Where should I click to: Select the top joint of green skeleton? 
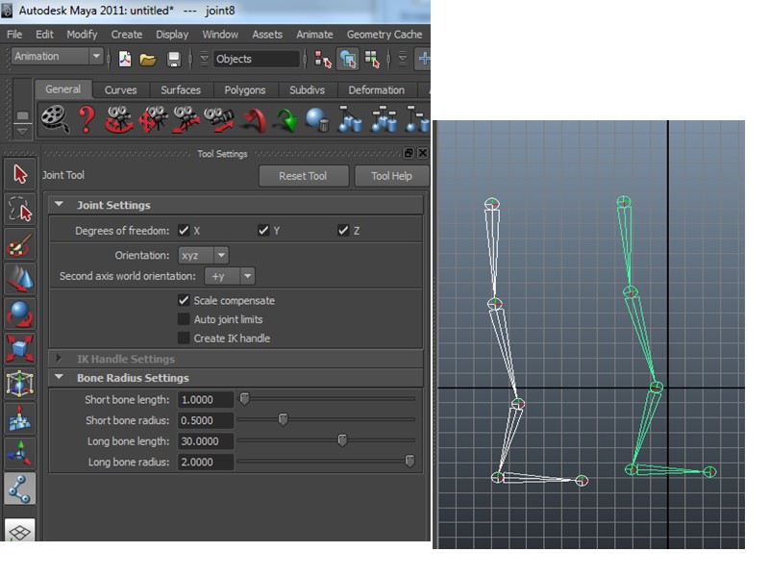click(623, 202)
